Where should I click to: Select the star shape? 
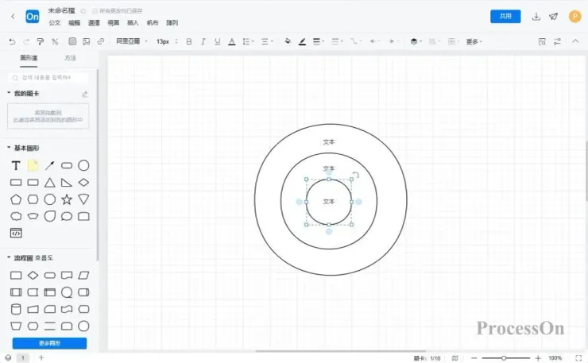[x=67, y=199]
